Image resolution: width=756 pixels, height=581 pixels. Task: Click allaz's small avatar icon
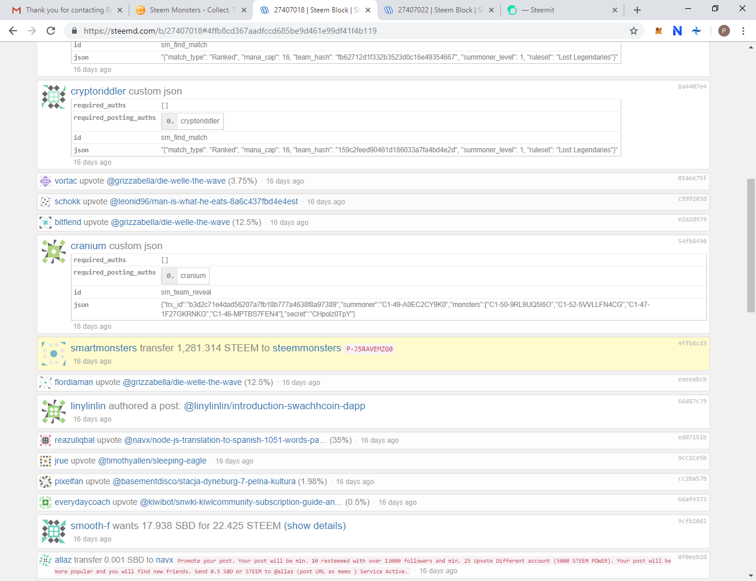click(x=45, y=560)
